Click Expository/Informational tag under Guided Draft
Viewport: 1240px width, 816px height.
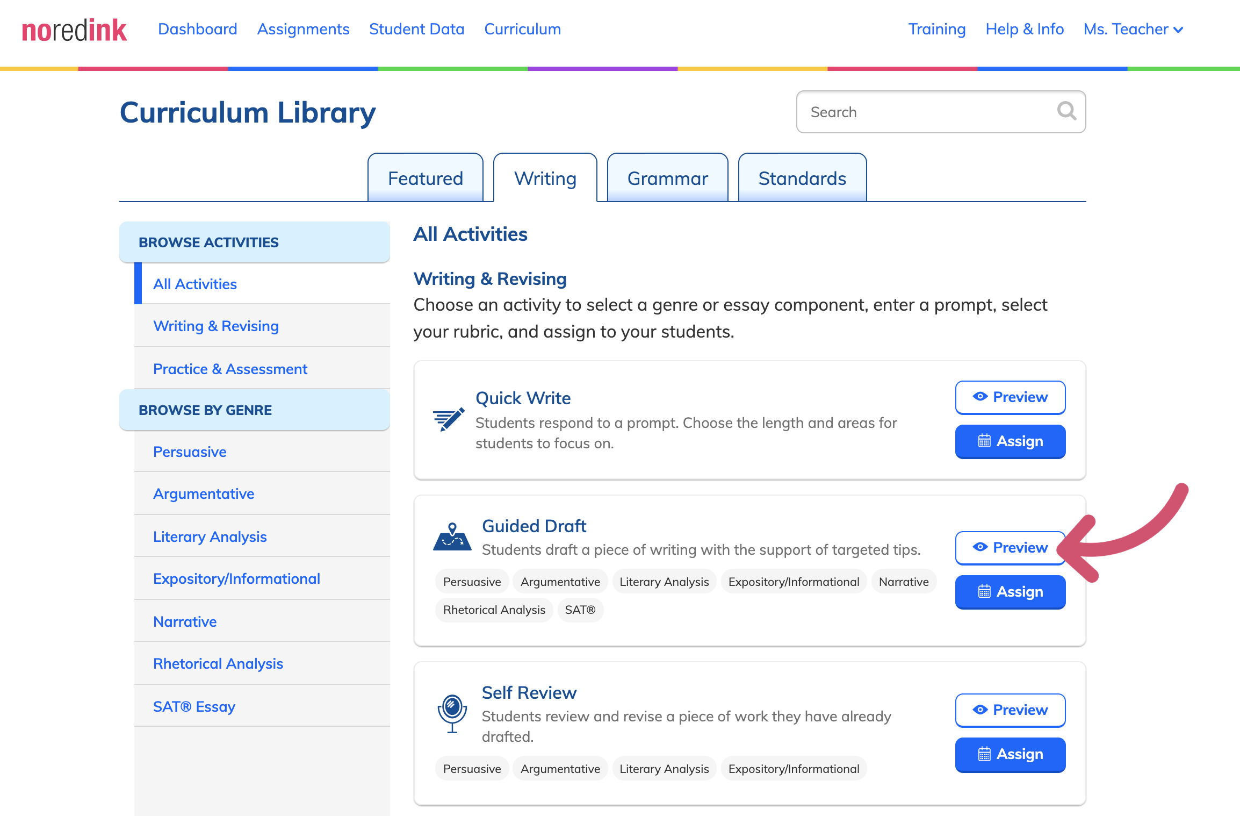(x=794, y=582)
